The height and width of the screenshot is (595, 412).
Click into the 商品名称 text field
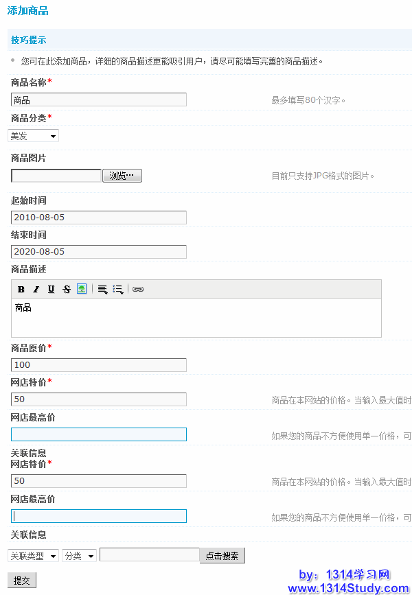(x=99, y=100)
